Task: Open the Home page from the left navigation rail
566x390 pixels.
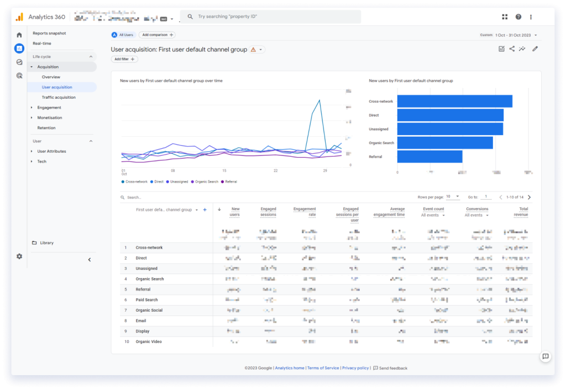Action: point(19,34)
